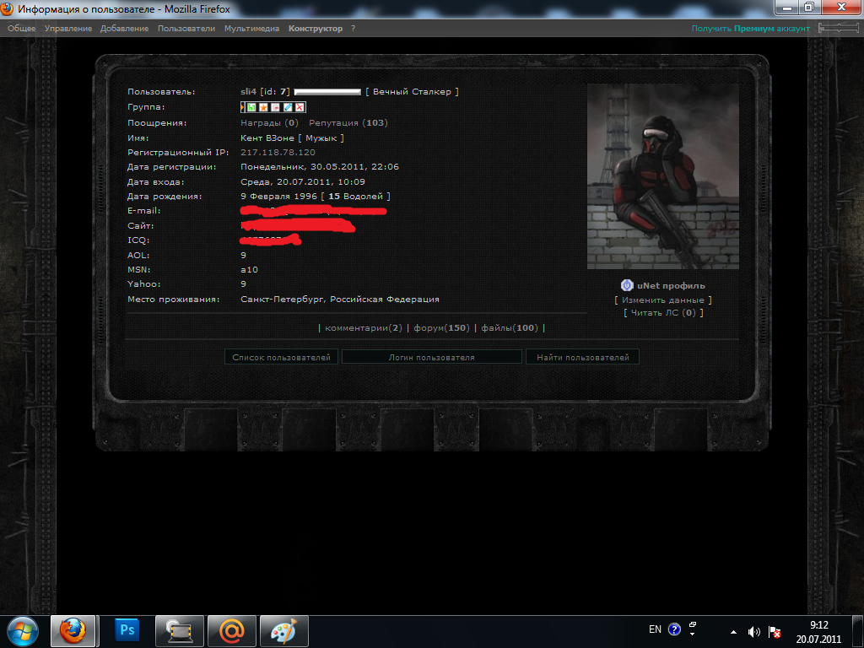This screenshot has height=648, width=864.
Task: Click the volume speaker tray icon
Action: click(x=753, y=630)
